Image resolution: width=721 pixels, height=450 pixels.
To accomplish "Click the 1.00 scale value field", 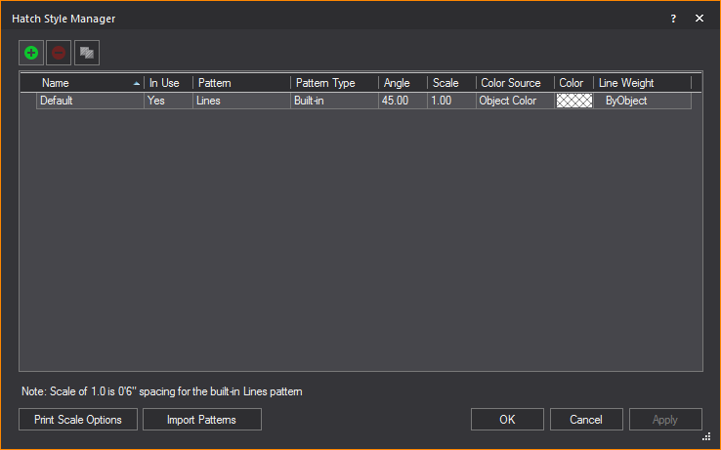I will (450, 101).
